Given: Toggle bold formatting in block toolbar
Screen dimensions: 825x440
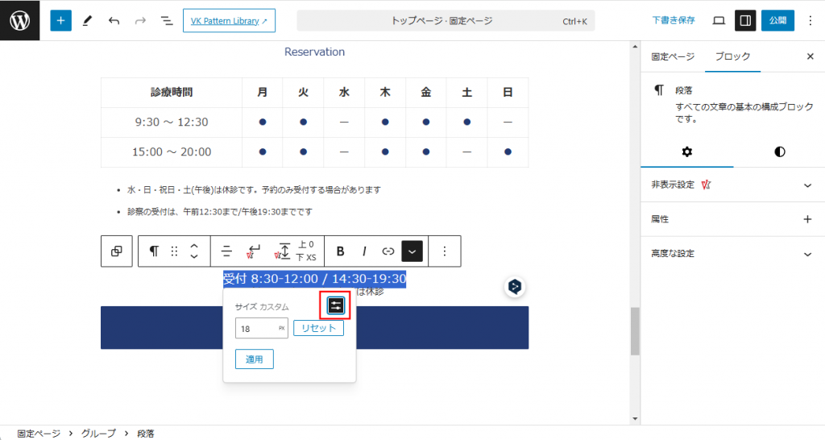Looking at the screenshot, I should pos(340,251).
